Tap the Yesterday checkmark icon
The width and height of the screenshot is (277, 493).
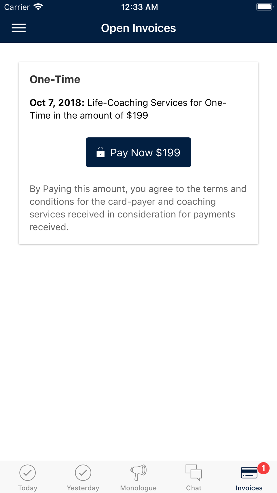(83, 472)
